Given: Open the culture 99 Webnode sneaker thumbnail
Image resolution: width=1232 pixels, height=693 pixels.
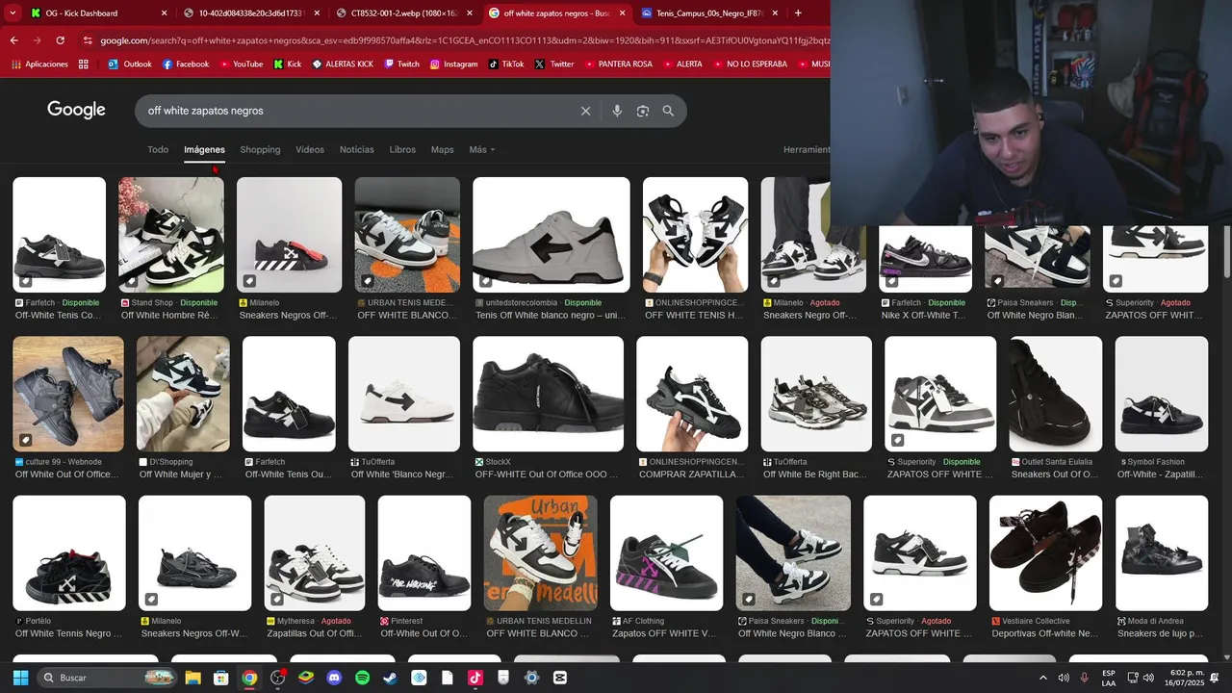Looking at the screenshot, I should 68,394.
